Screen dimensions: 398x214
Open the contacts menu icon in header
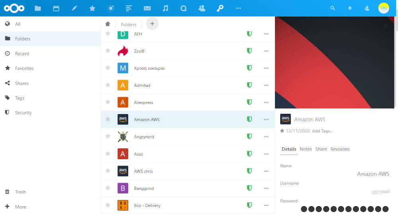tap(367, 8)
